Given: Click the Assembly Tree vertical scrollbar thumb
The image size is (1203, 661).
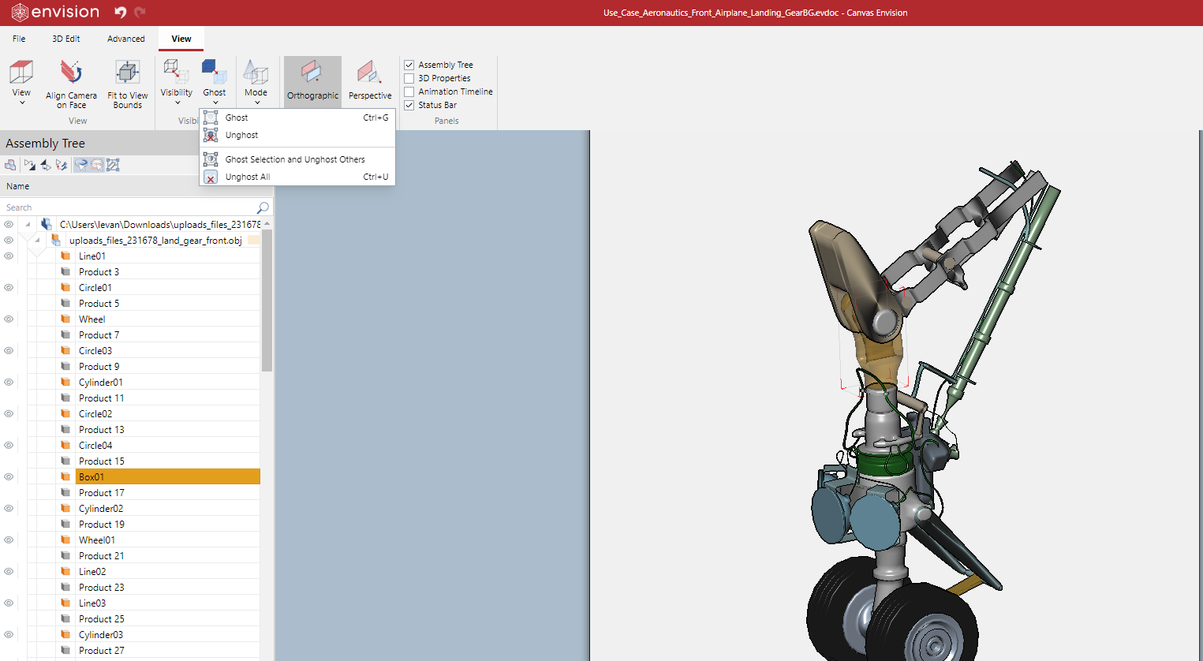Looking at the screenshot, I should click(267, 300).
